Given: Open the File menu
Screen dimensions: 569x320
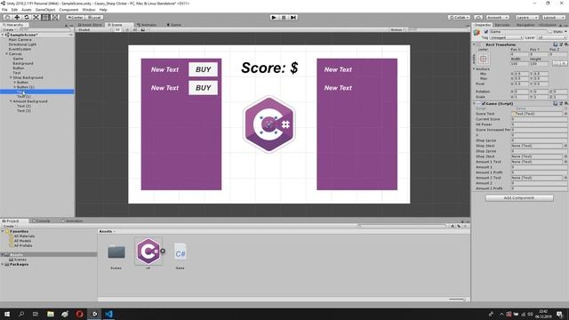Looking at the screenshot, I should tap(4, 10).
